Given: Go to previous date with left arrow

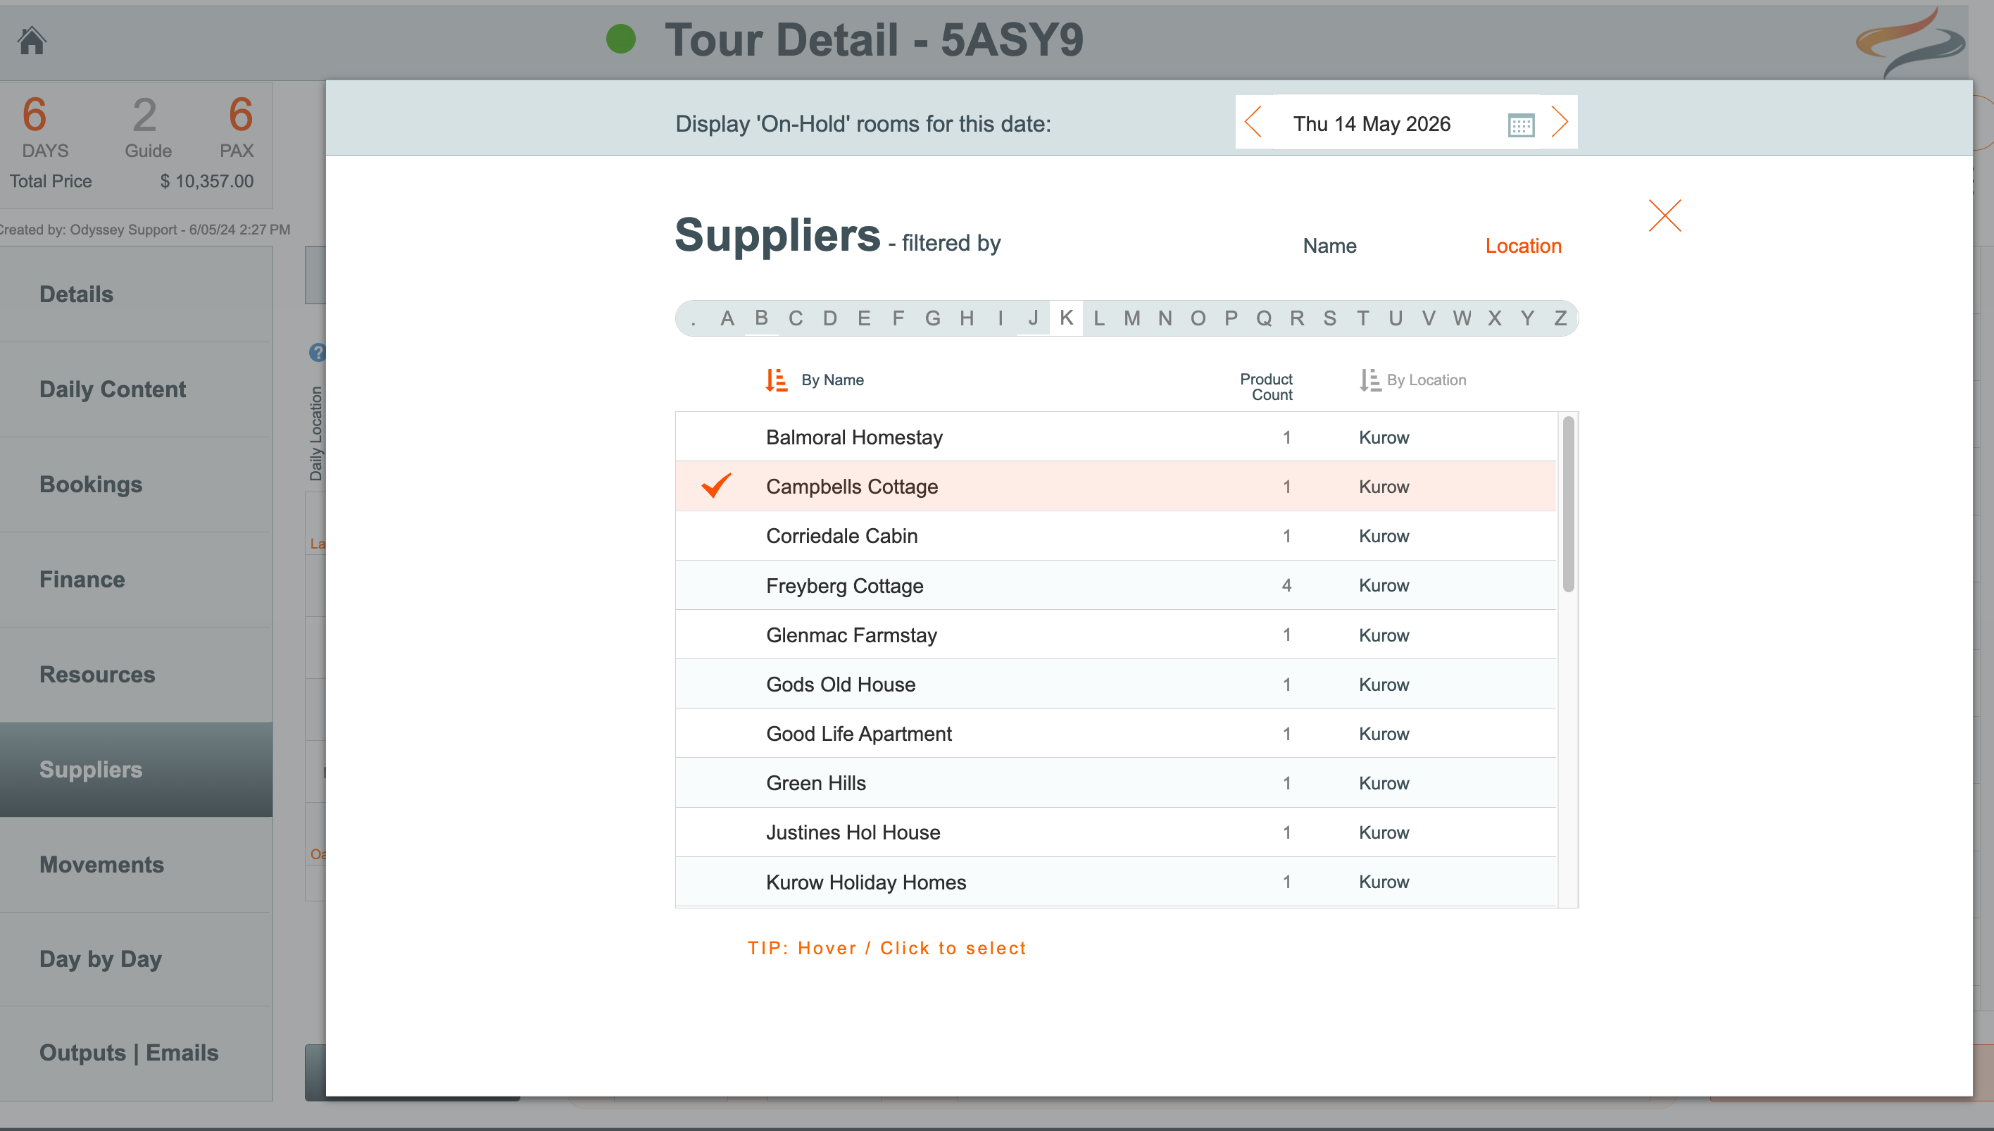Looking at the screenshot, I should (1253, 123).
